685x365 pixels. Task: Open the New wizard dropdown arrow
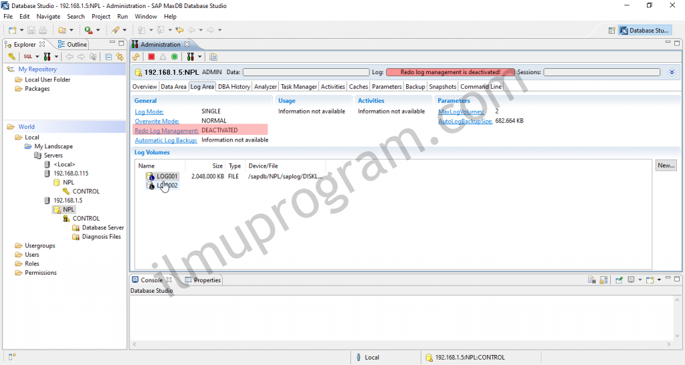pyautogui.click(x=22, y=30)
